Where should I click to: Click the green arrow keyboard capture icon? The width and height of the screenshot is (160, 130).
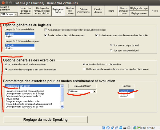click(139, 128)
